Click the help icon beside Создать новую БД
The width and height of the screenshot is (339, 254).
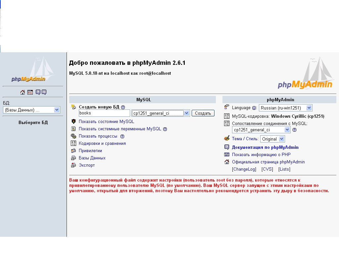click(x=123, y=107)
